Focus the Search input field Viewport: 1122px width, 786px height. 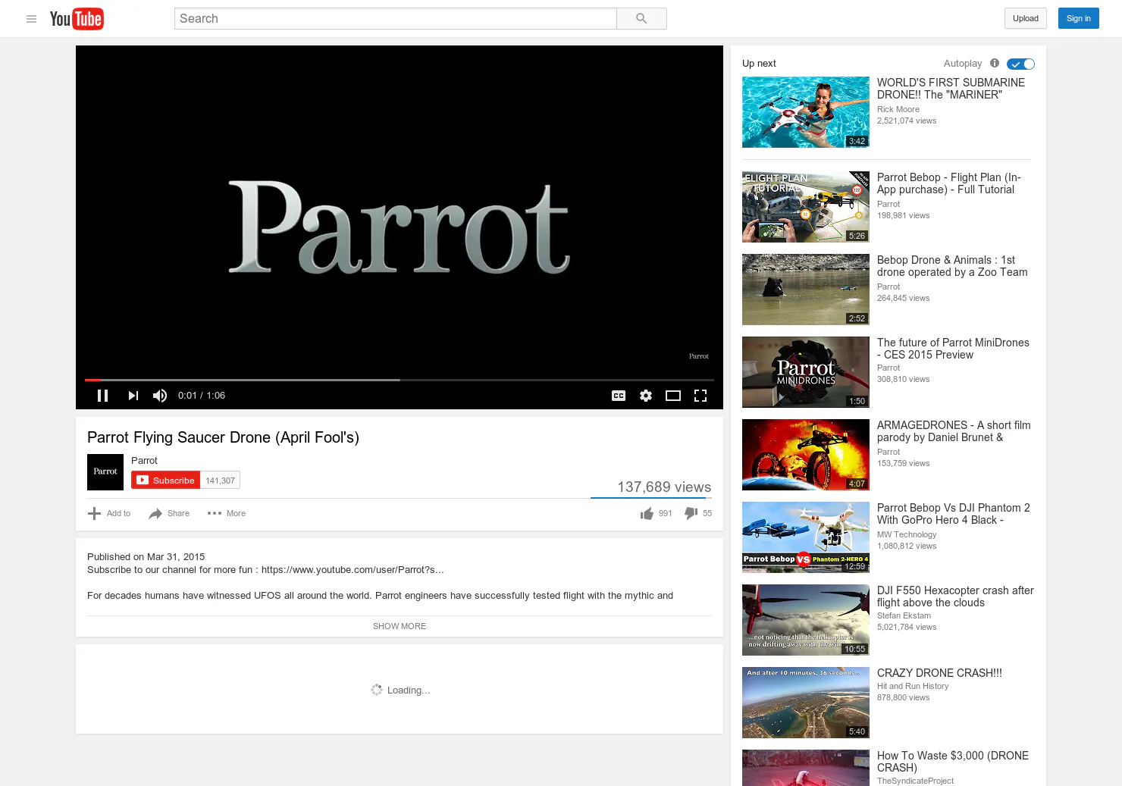click(x=395, y=19)
